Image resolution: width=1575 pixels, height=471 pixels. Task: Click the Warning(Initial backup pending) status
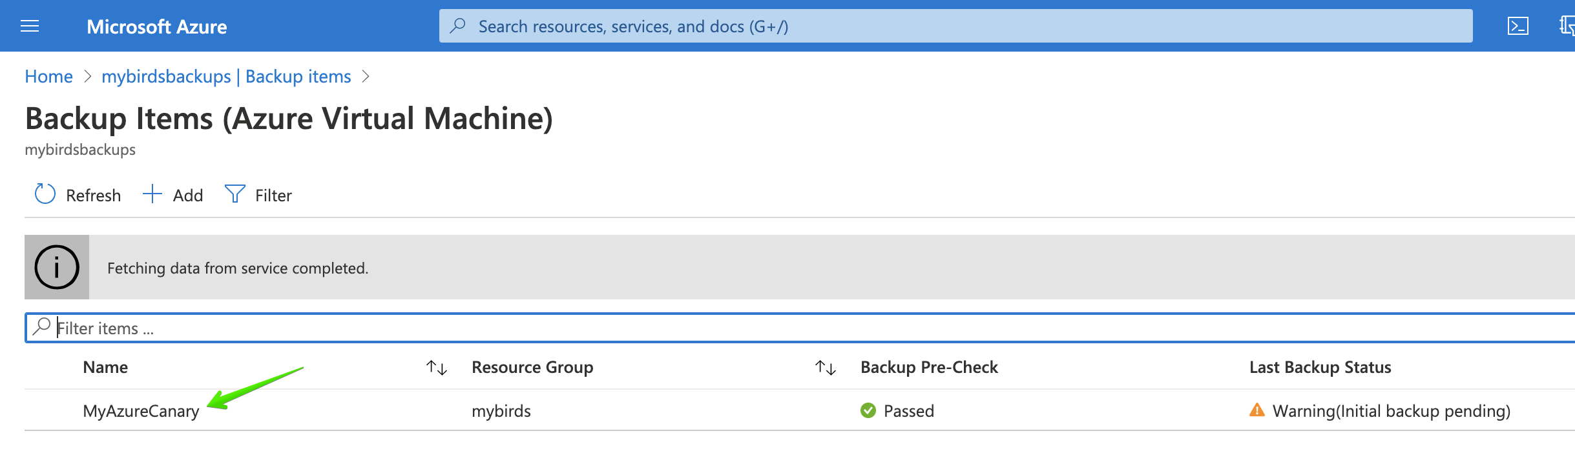1392,411
